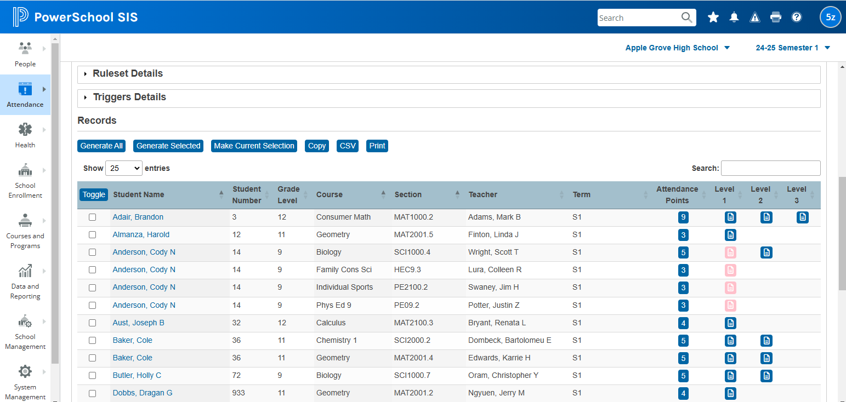
Task: Open Level 1 document for Dobbs, Dragan G
Action: click(730, 393)
